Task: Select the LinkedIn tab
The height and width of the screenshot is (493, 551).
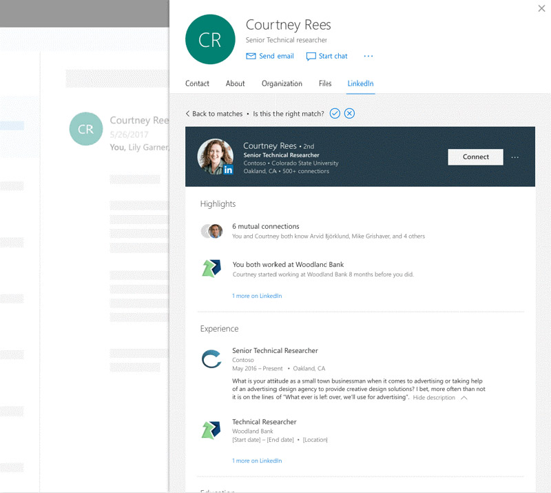Action: point(360,83)
